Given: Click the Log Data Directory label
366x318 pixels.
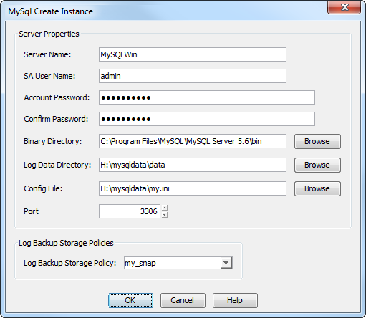Looking at the screenshot, I should (x=57, y=165).
